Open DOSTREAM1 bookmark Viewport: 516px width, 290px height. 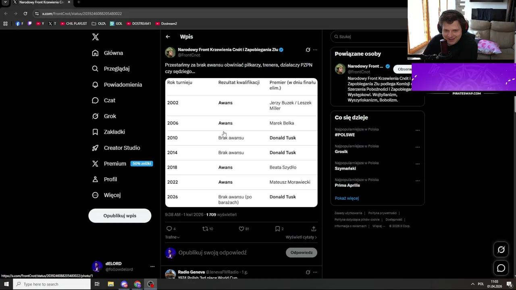[138, 24]
